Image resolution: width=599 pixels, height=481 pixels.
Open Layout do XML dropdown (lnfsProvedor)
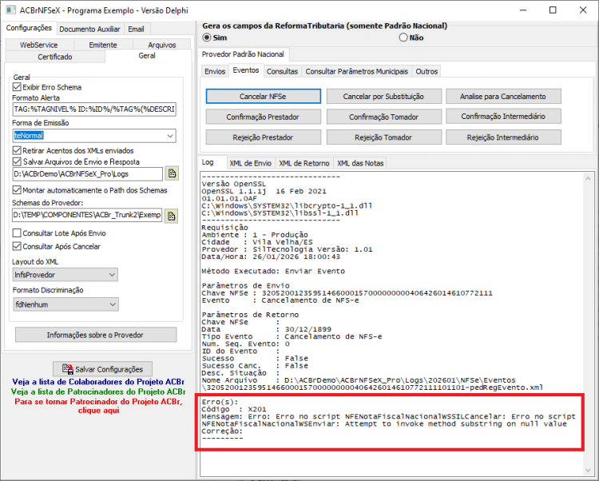point(65,275)
